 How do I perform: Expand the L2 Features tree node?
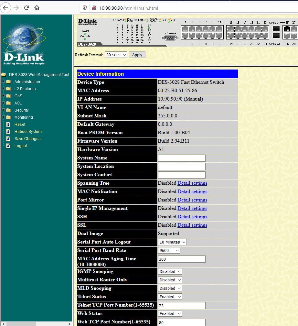(3, 89)
